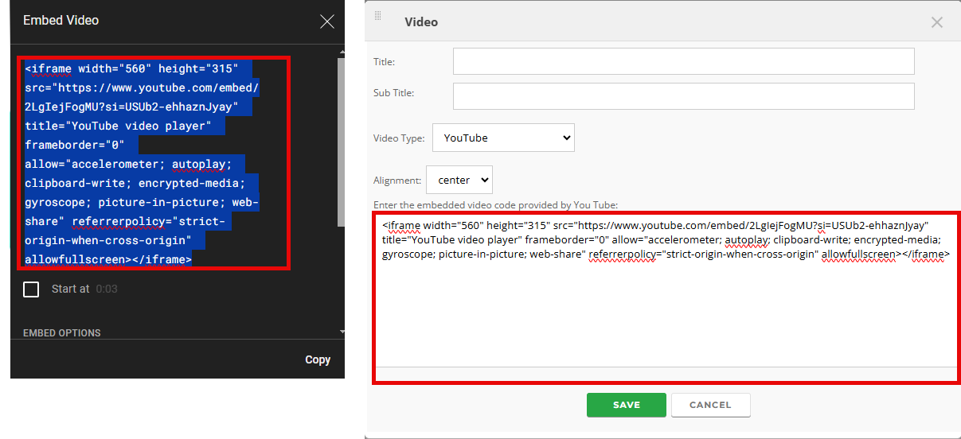This screenshot has height=439, width=961.
Task: Save the video settings
Action: [x=627, y=405]
